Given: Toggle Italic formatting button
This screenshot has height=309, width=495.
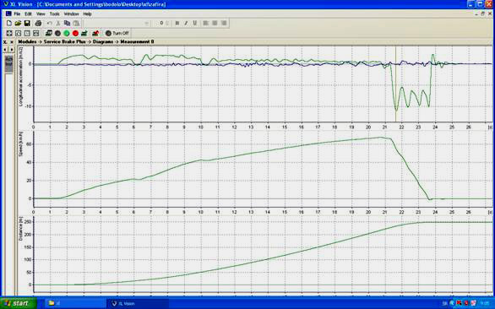Looking at the screenshot, I should coord(186,23).
